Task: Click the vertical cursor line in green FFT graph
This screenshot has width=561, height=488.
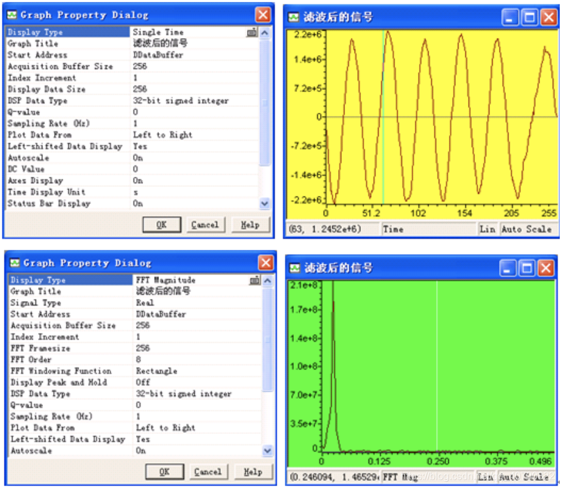Action: (x=436, y=367)
